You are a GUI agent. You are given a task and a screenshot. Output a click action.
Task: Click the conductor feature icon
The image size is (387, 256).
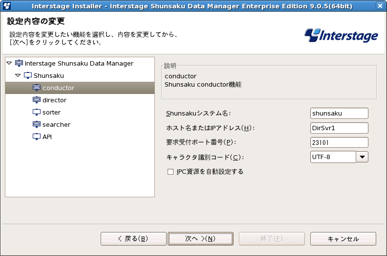point(37,88)
